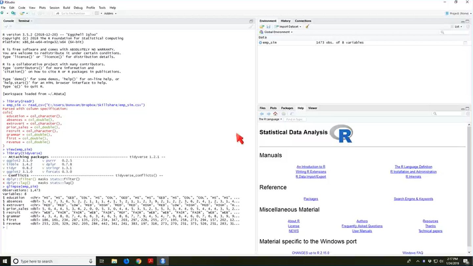Open the Global Environment dropdown
473x266 pixels.
tap(276, 32)
